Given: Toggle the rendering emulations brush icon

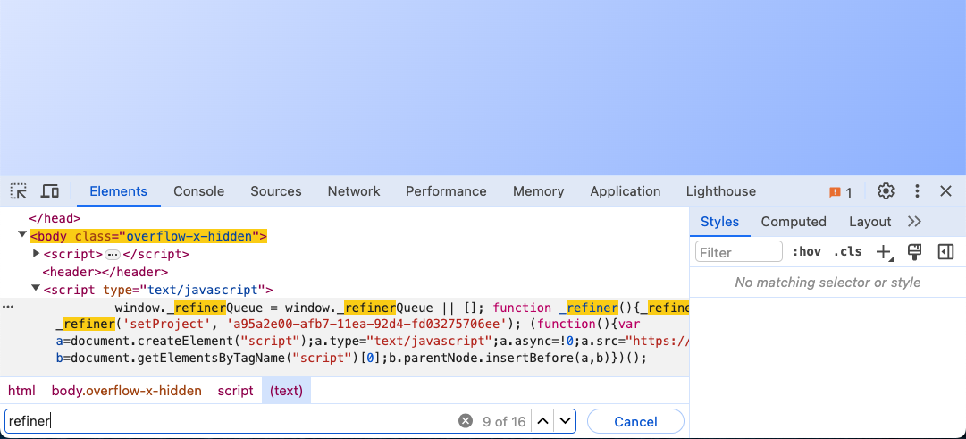Looking at the screenshot, I should [915, 251].
